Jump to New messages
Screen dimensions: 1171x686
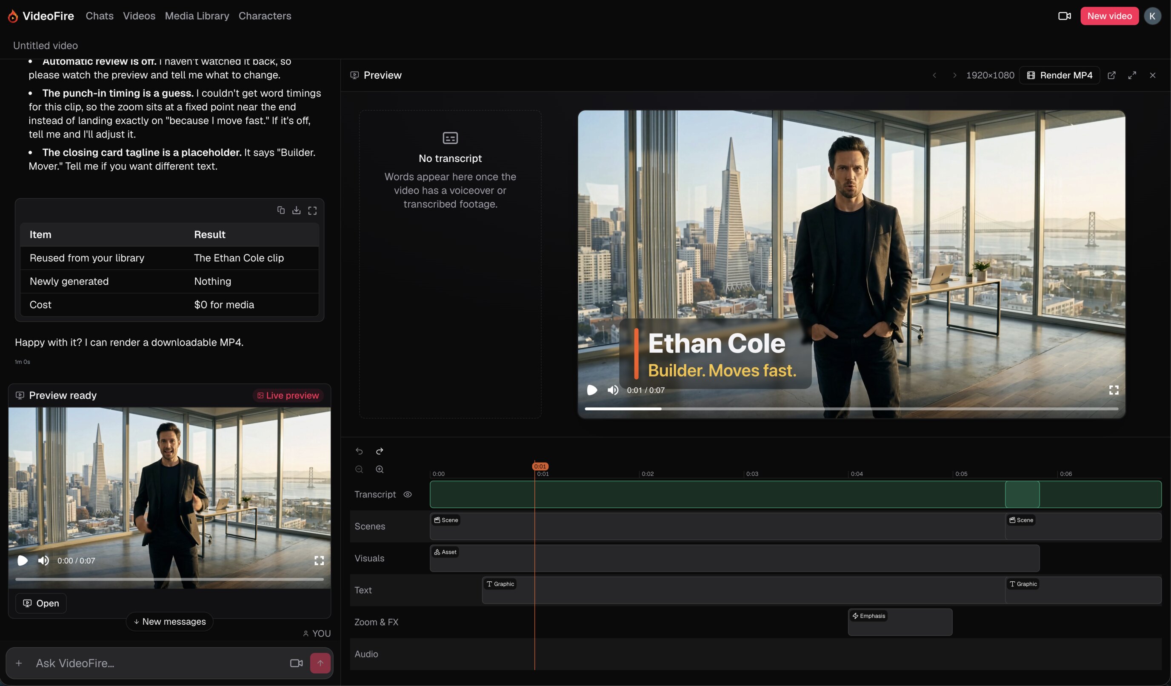[169, 622]
